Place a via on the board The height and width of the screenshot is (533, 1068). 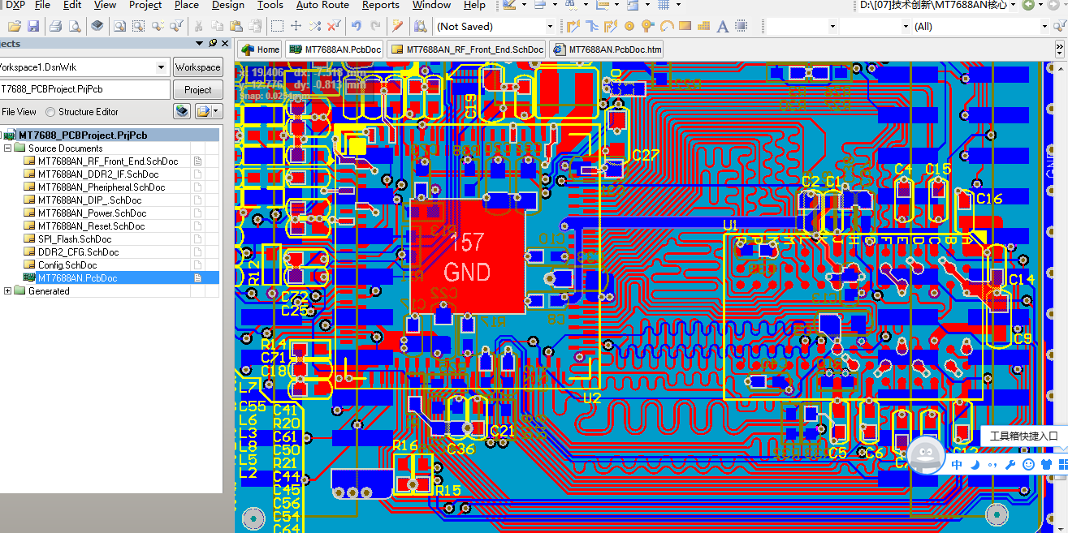tap(648, 27)
